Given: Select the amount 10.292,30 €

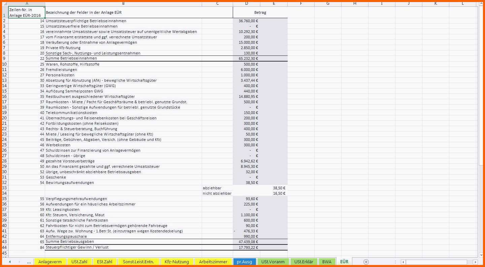Looking at the screenshot, I should click(247, 32).
